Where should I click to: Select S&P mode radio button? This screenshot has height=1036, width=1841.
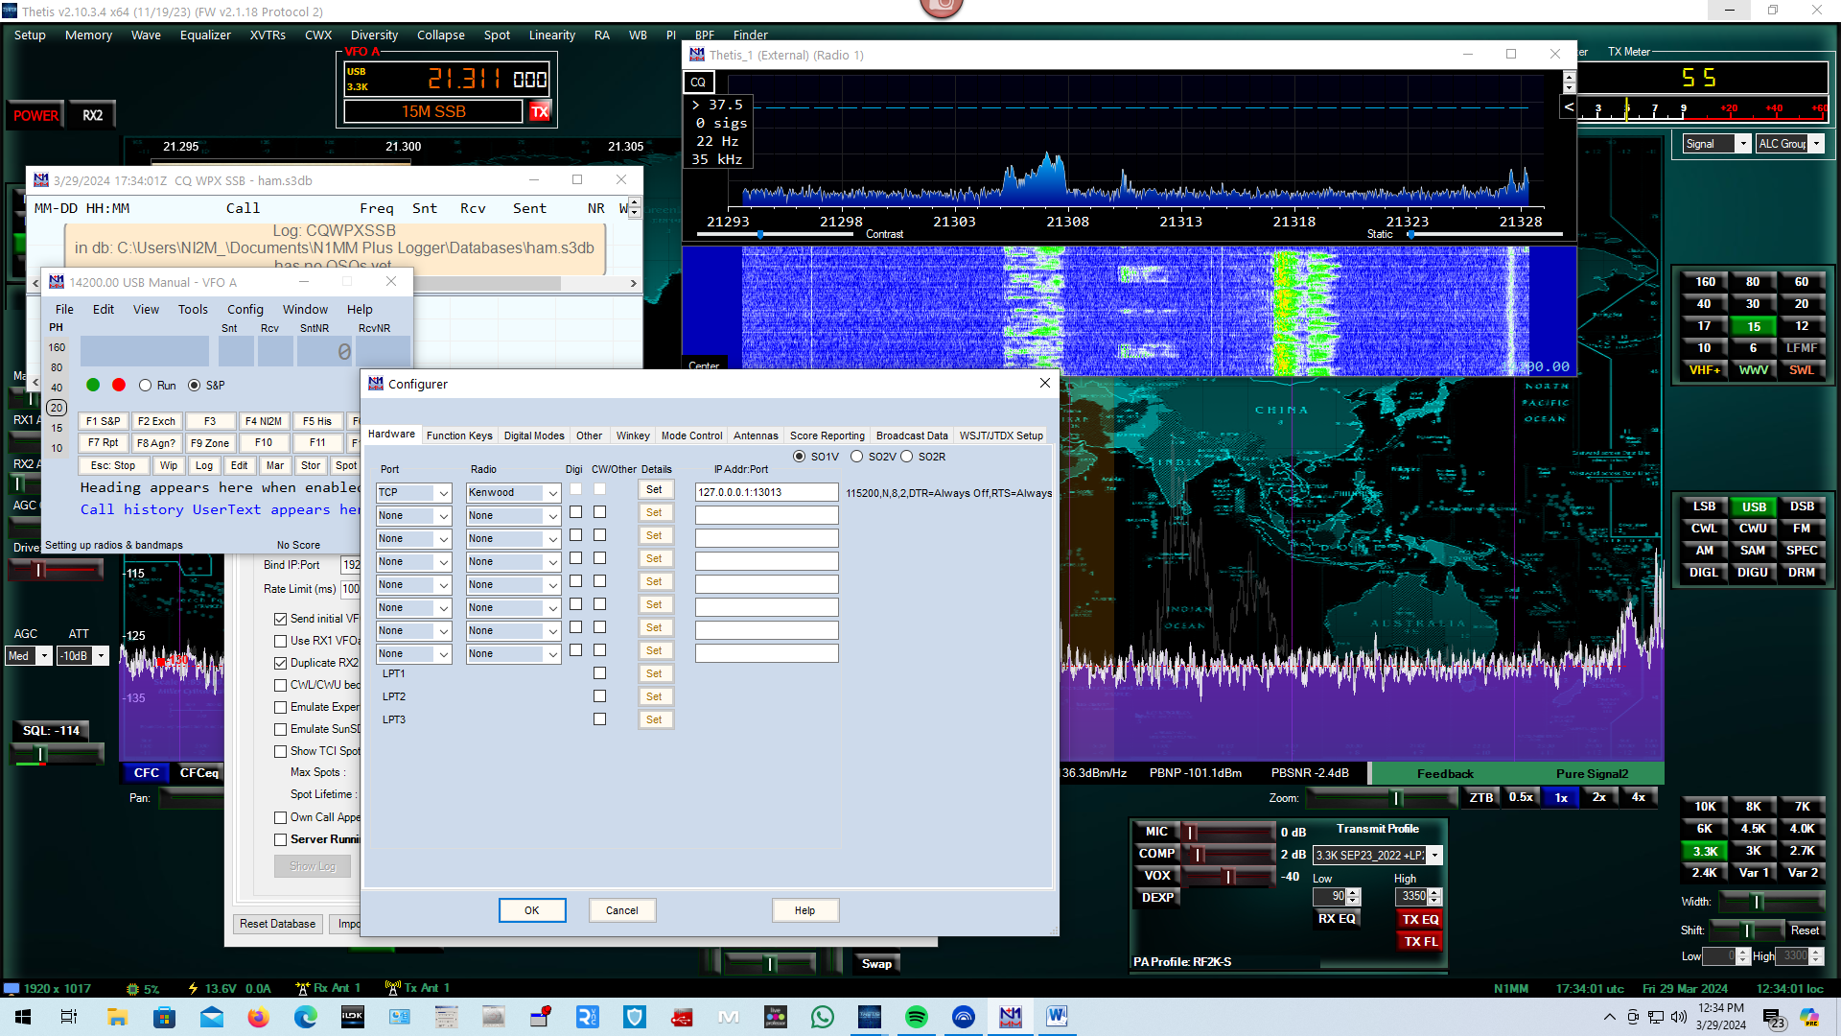(194, 386)
